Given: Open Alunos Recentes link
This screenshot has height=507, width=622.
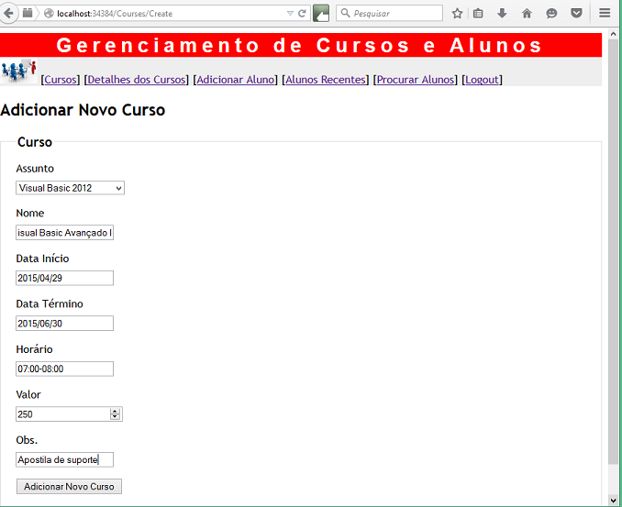Looking at the screenshot, I should 326,80.
